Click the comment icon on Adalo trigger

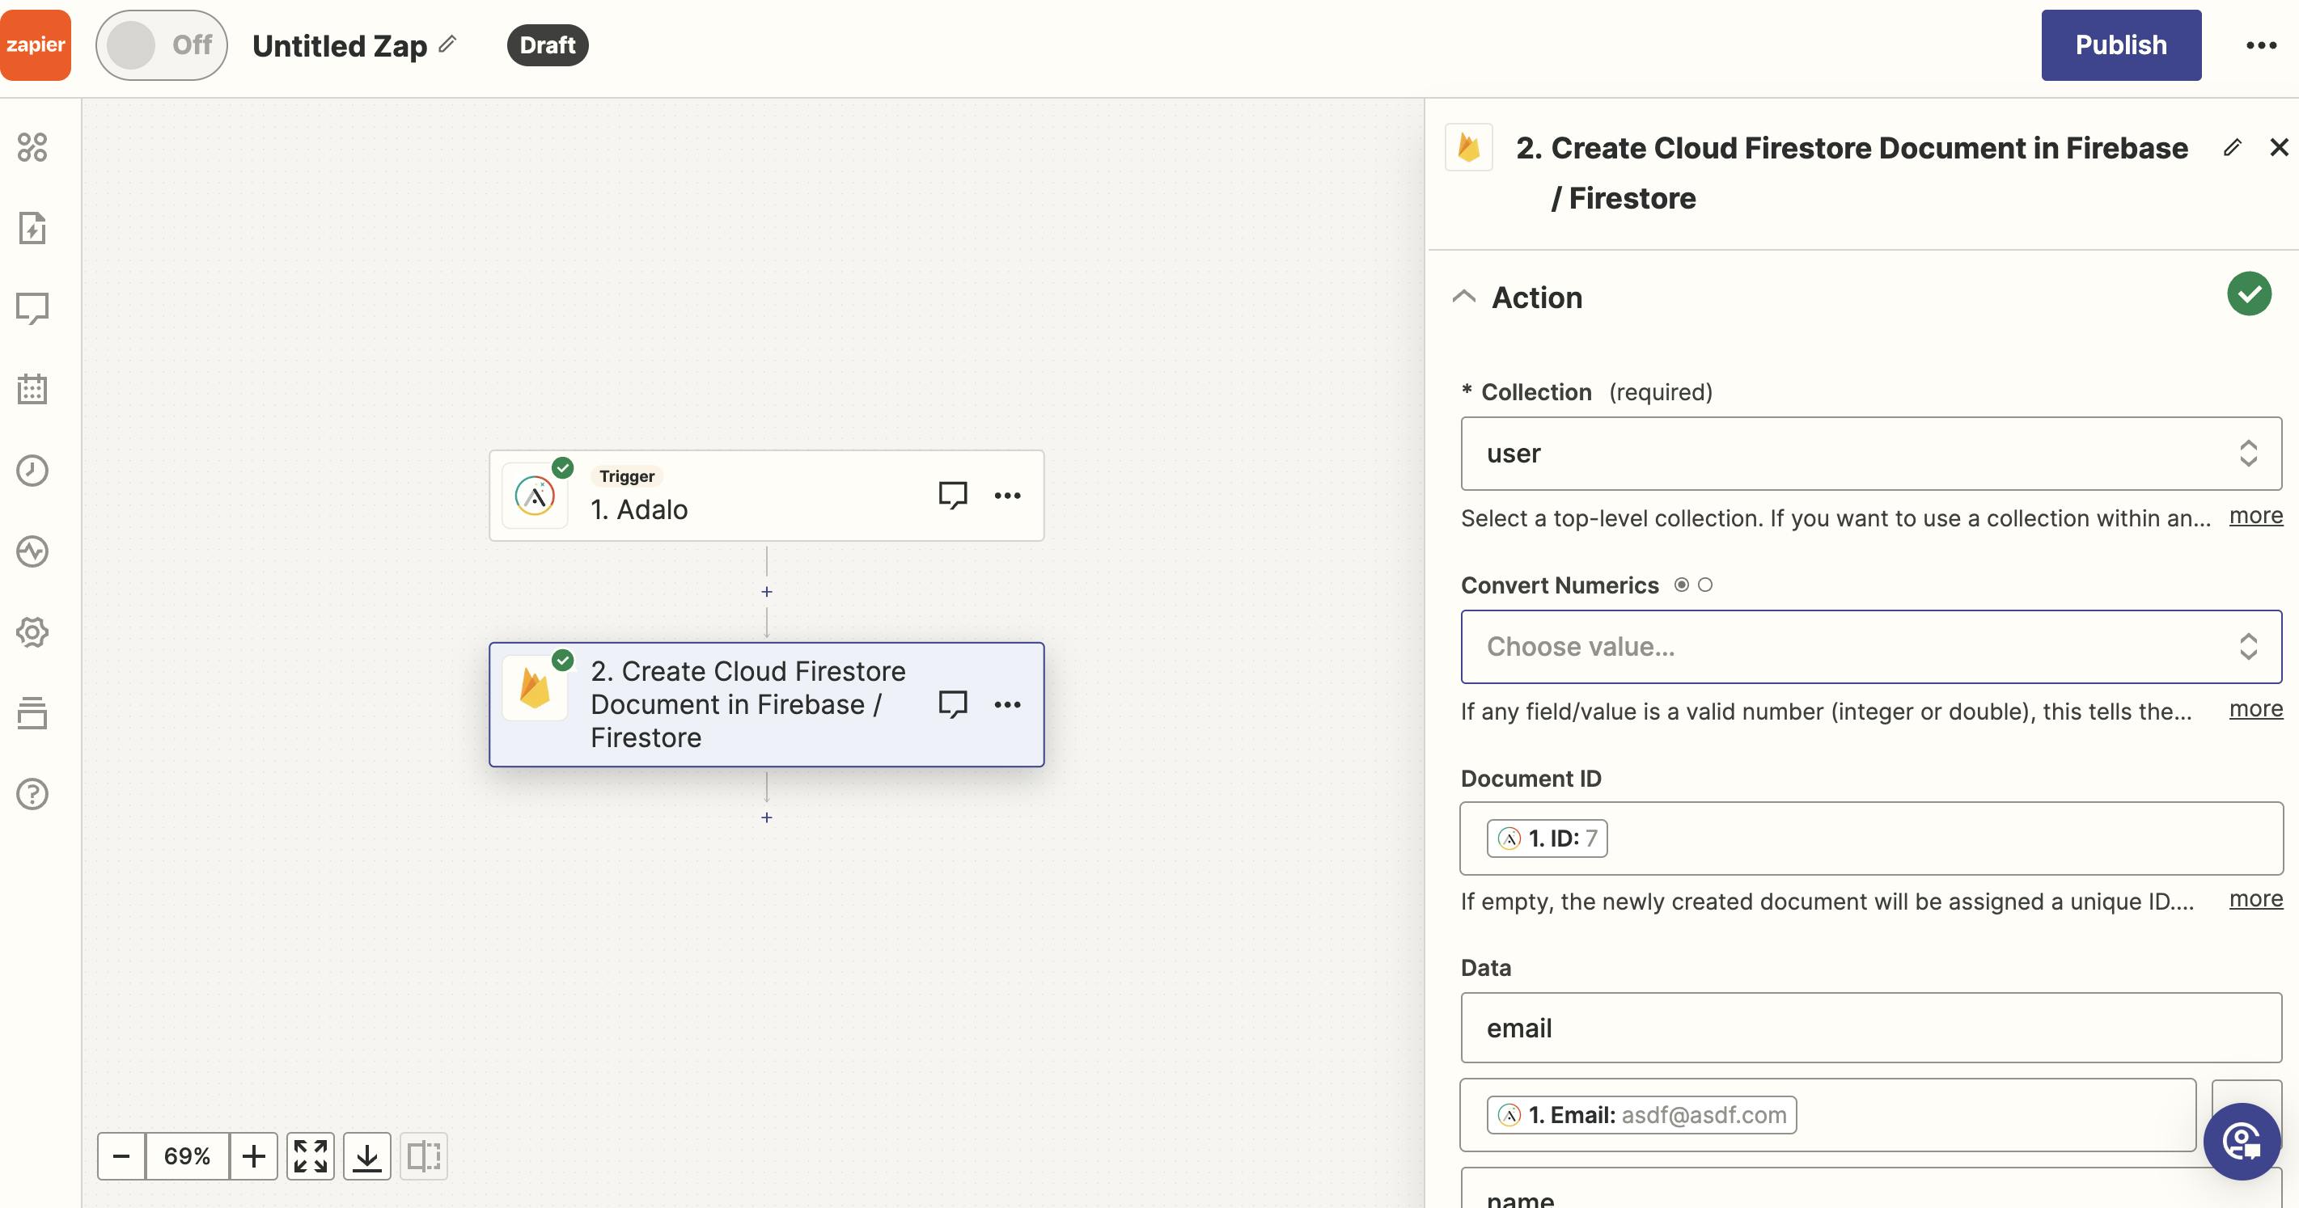point(952,495)
